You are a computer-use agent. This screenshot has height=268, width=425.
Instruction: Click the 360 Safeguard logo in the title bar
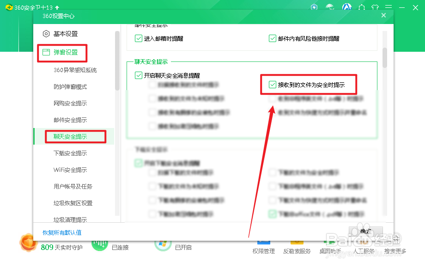tap(9, 7)
